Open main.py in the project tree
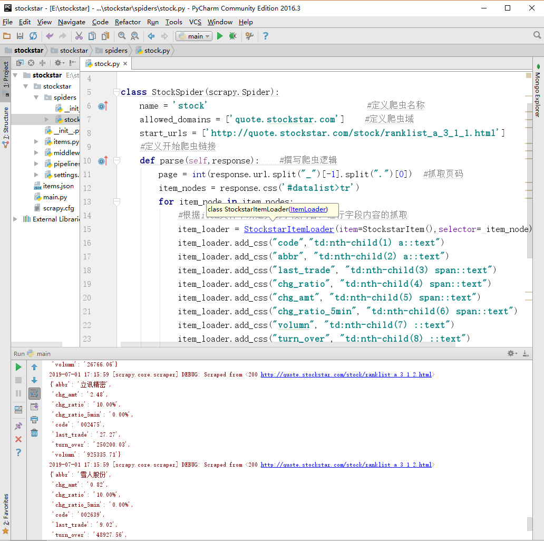 click(55, 197)
